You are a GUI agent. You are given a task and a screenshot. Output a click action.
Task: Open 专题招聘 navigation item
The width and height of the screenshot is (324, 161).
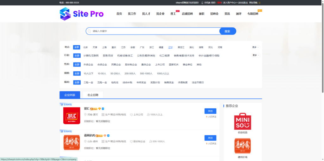click(x=253, y=14)
